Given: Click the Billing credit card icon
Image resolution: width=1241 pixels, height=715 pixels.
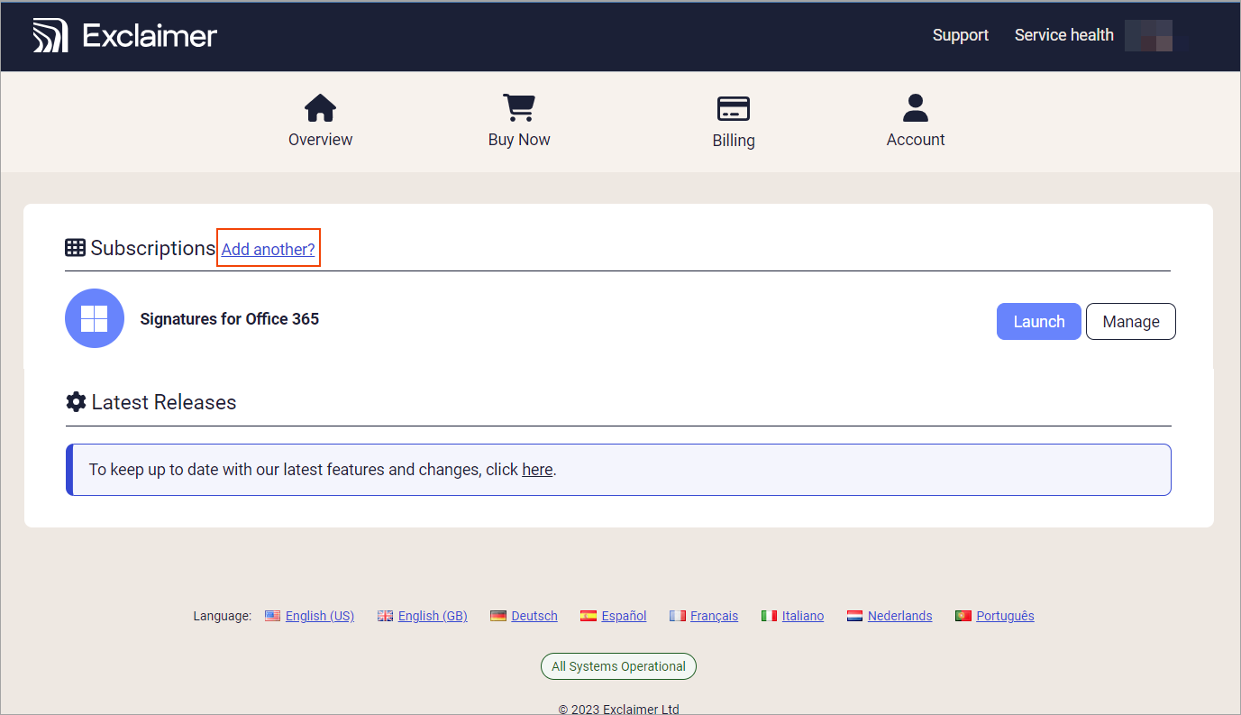Looking at the screenshot, I should point(733,107).
